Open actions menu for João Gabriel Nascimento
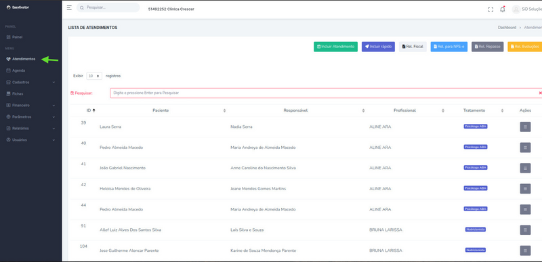This screenshot has width=542, height=262. click(x=525, y=168)
